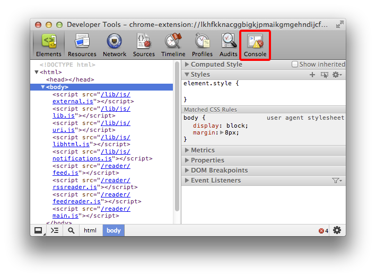376x278 pixels.
Task: Open the Profiles panel
Action: (x=202, y=45)
